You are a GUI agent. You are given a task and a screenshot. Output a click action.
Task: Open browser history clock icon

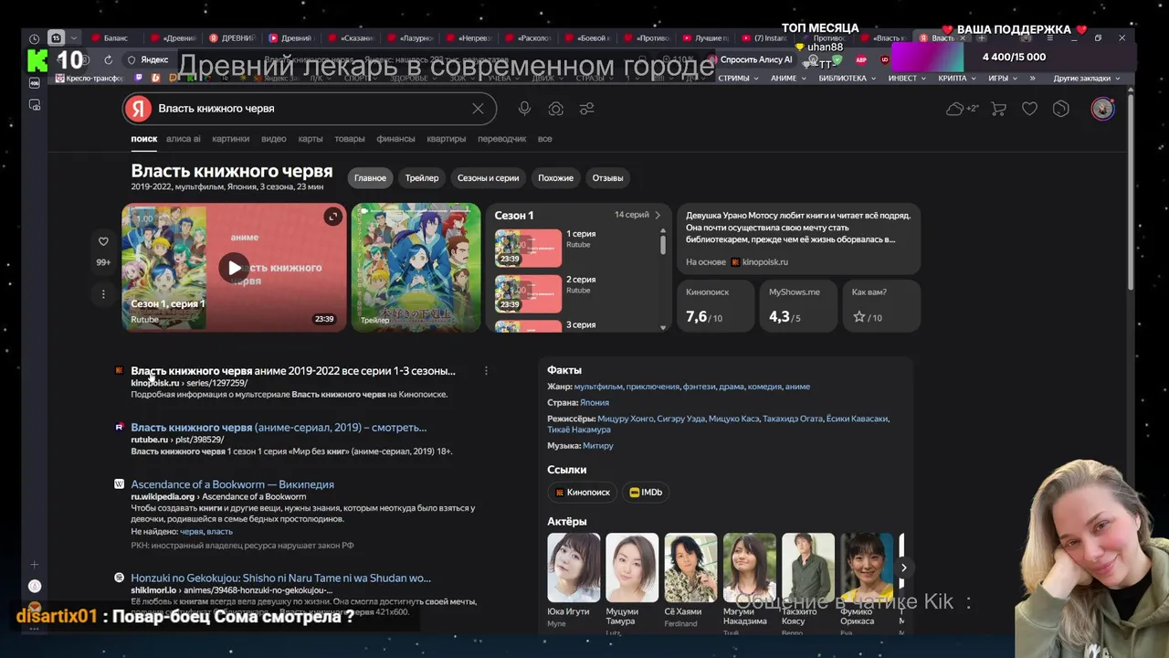click(x=34, y=38)
